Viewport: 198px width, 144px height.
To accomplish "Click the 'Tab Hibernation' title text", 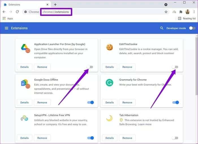I will pyautogui.click(x=129, y=115).
